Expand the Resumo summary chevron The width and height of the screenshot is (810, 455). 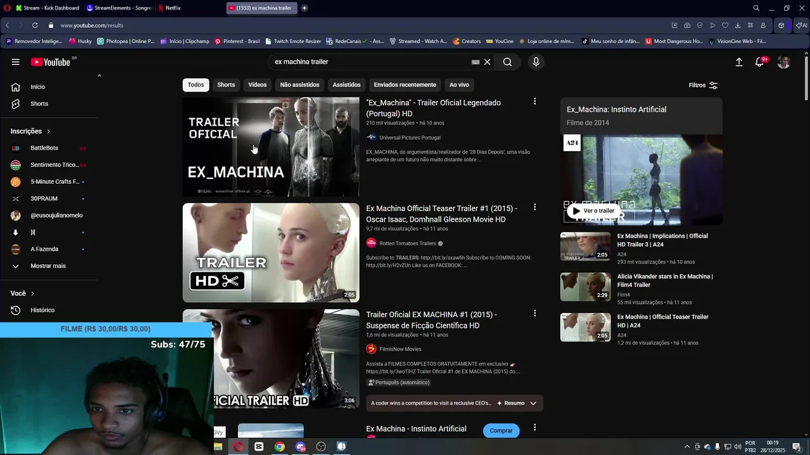click(533, 403)
